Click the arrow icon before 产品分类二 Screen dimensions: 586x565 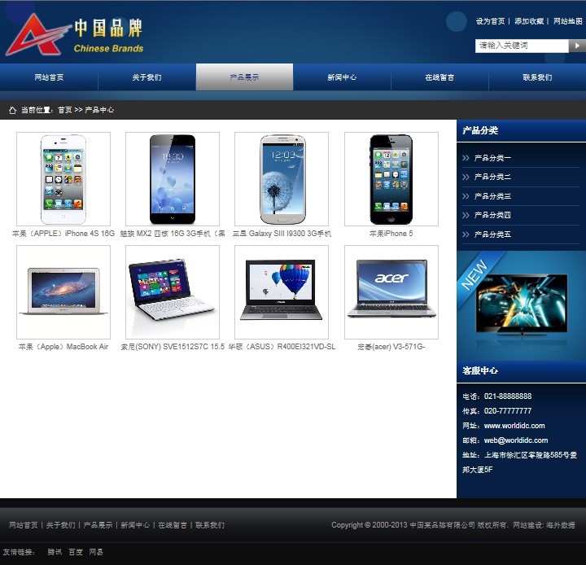tap(466, 177)
